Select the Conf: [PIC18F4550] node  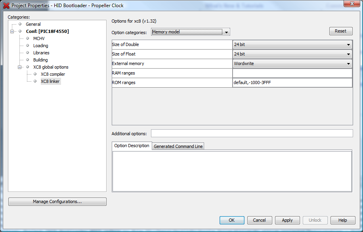[48, 31]
